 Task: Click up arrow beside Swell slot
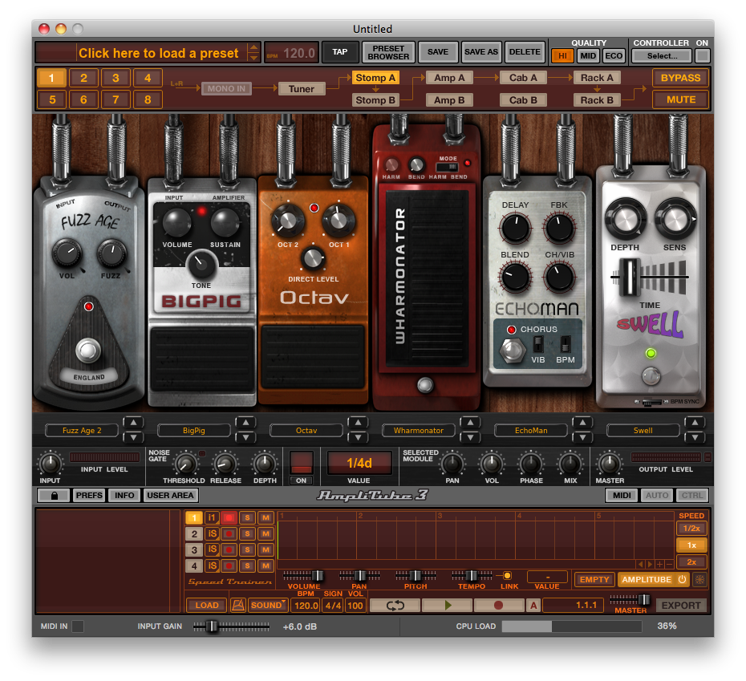695,423
